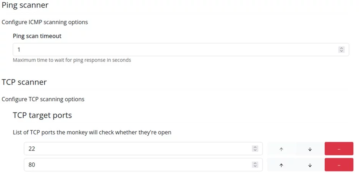Click the Ping scan timeout label
Screen dimensions: 359x173
(37, 36)
